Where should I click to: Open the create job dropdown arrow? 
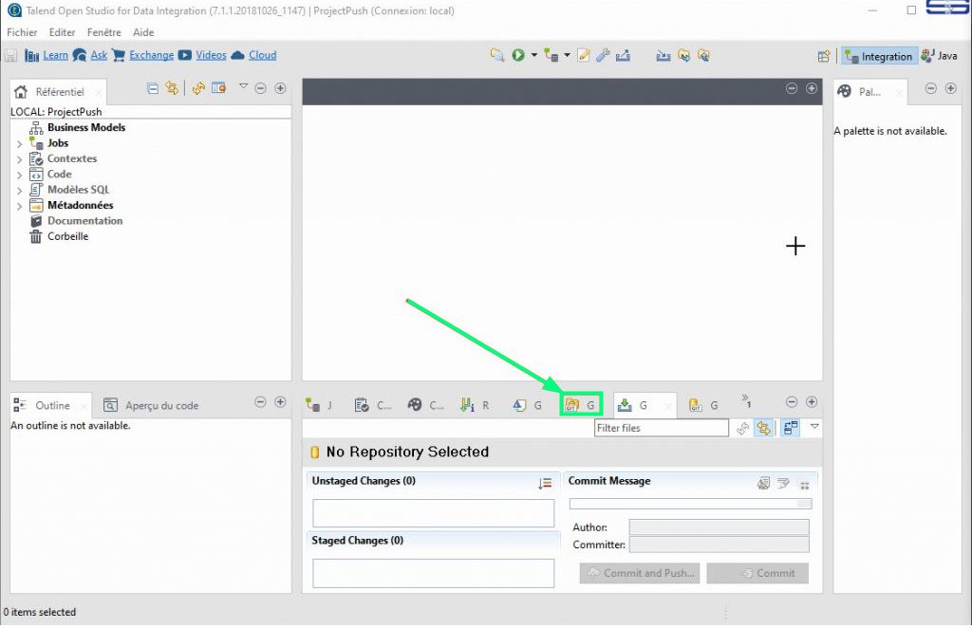567,55
